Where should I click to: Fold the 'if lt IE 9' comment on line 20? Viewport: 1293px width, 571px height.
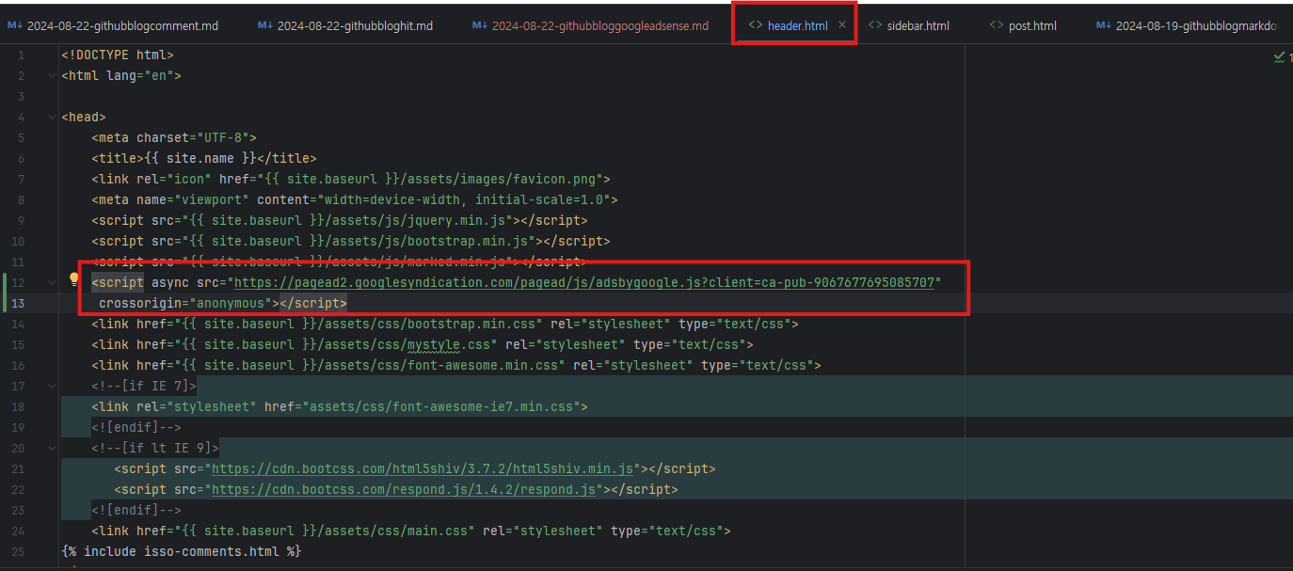click(x=52, y=448)
